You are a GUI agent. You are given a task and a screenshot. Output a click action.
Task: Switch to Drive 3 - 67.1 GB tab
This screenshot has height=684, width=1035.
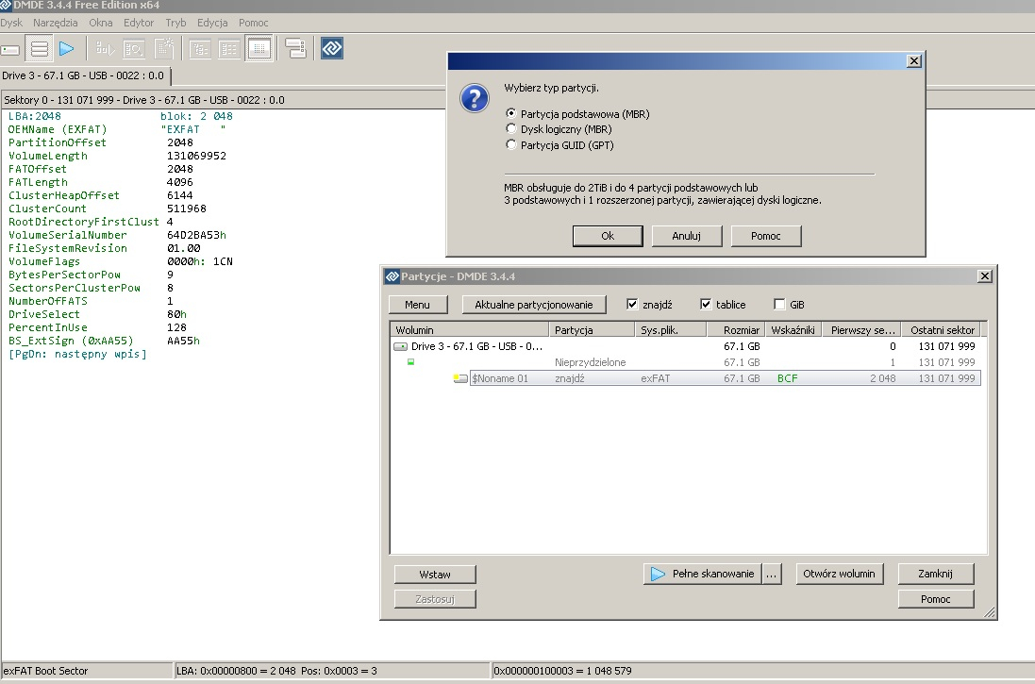tap(85, 75)
